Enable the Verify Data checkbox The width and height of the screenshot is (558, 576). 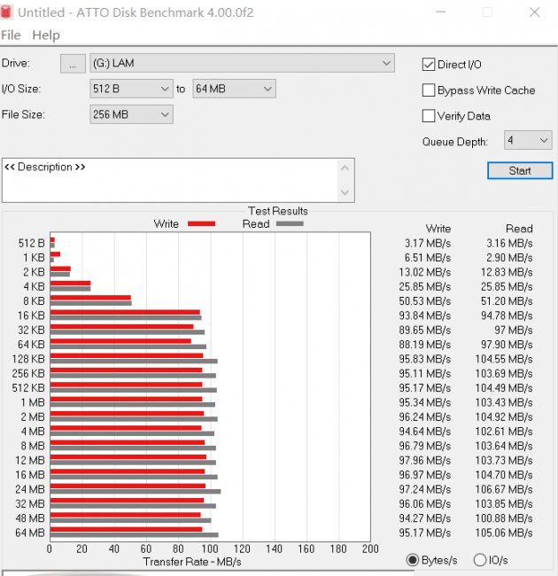tap(429, 116)
